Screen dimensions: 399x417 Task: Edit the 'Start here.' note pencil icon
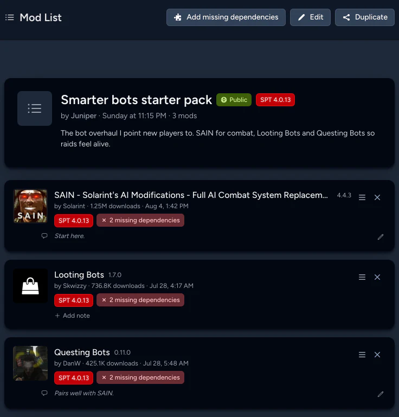click(381, 236)
